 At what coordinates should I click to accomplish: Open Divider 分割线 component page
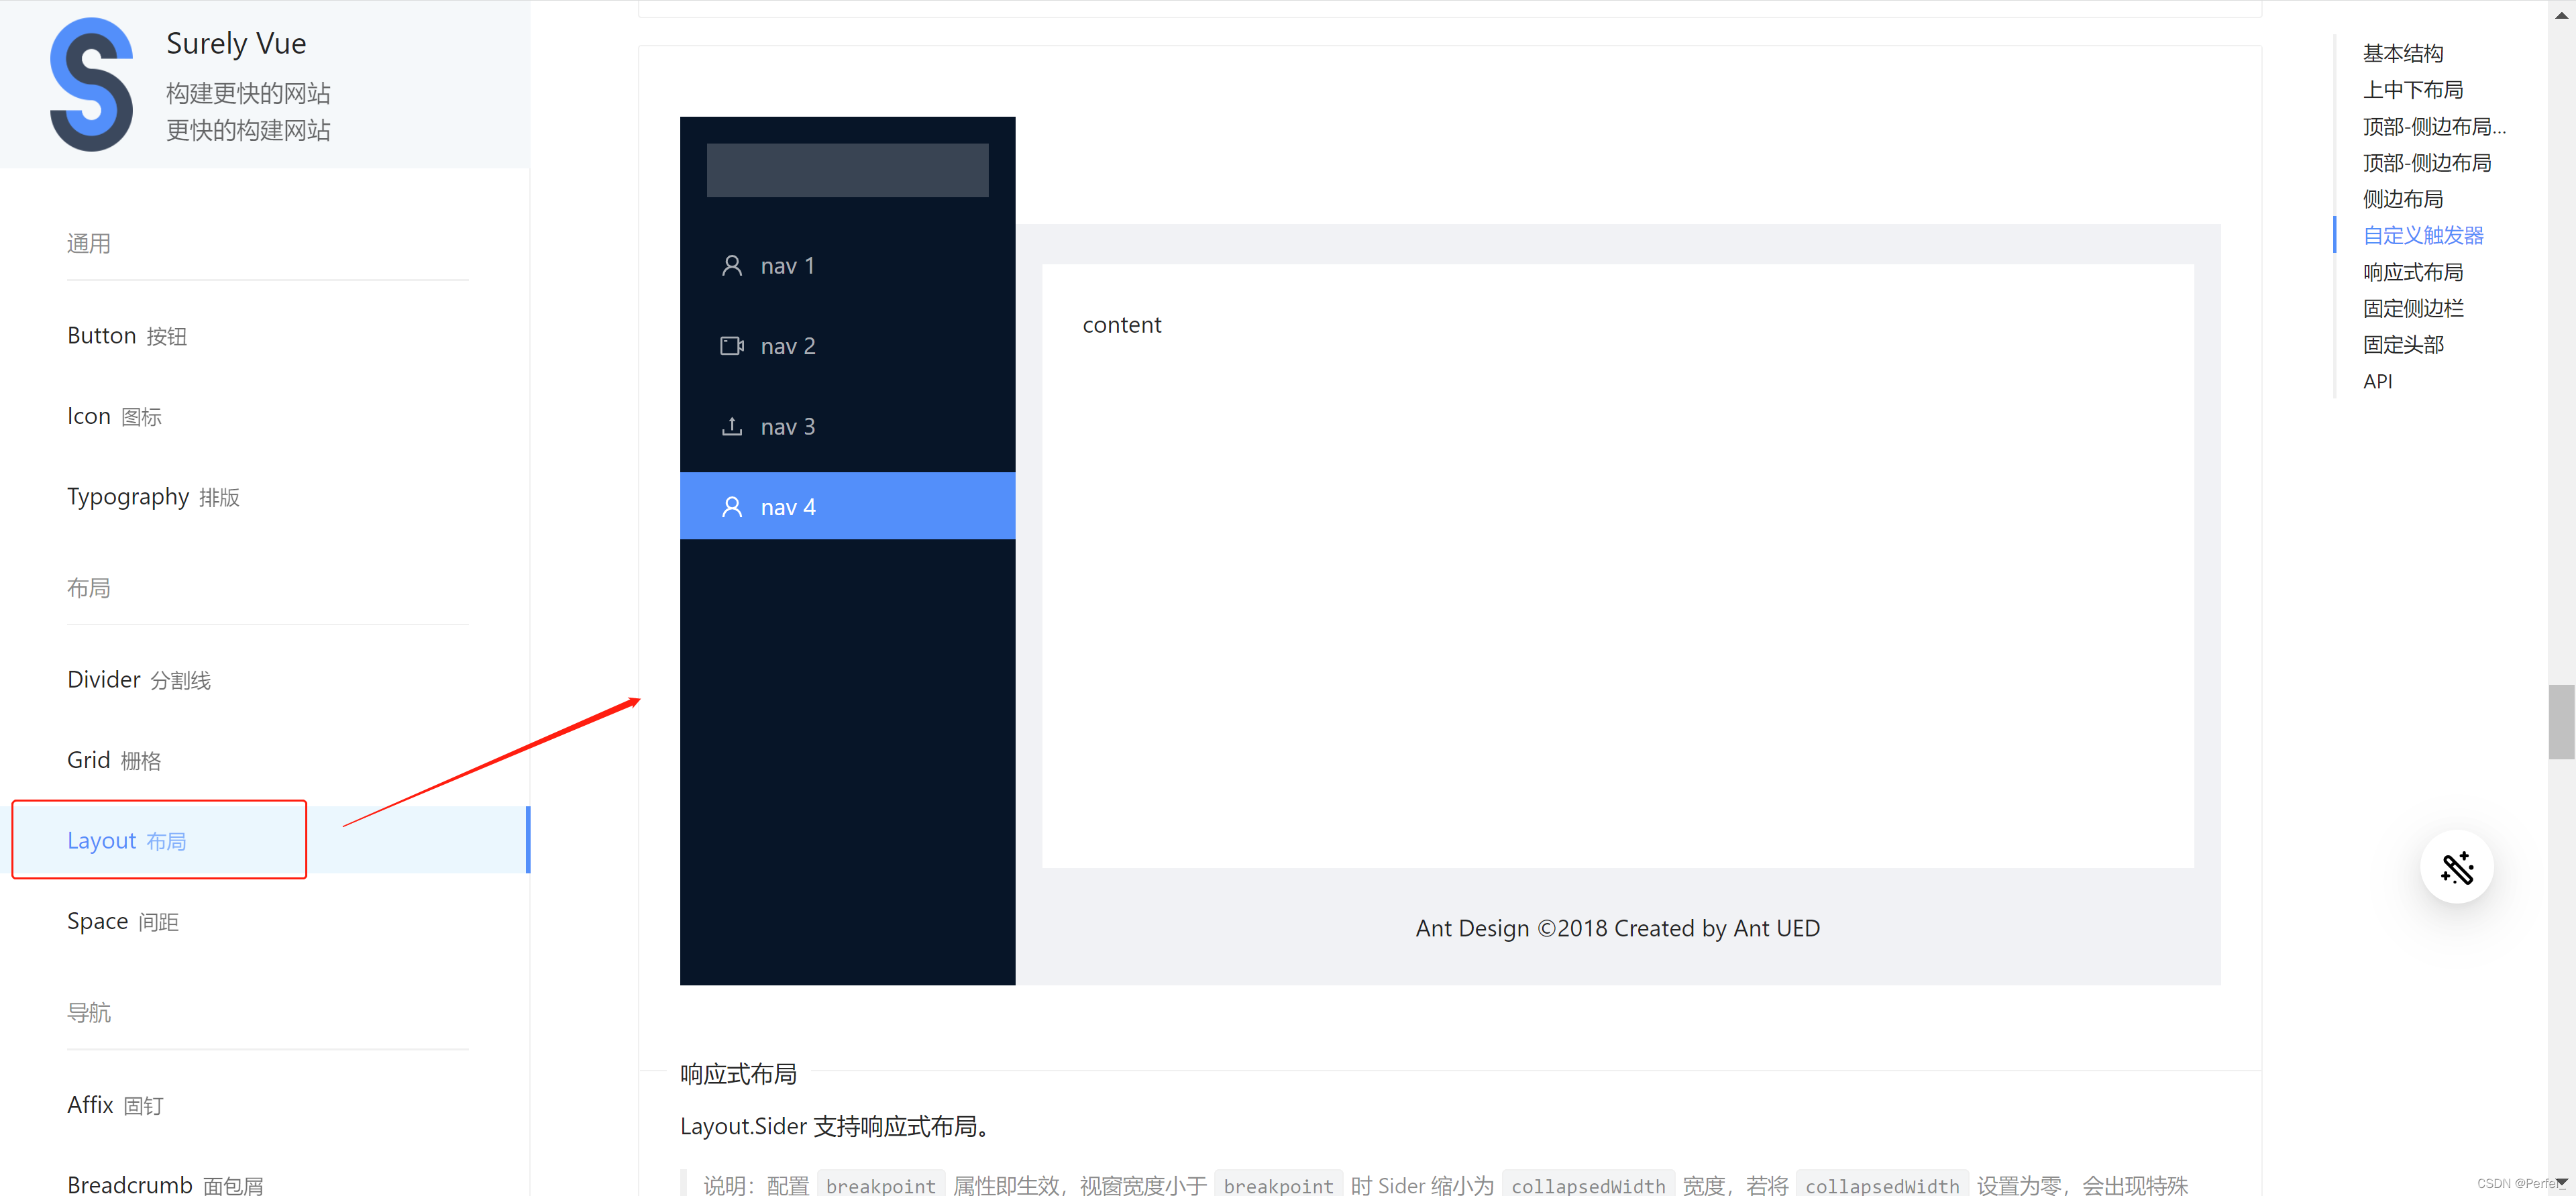click(139, 680)
